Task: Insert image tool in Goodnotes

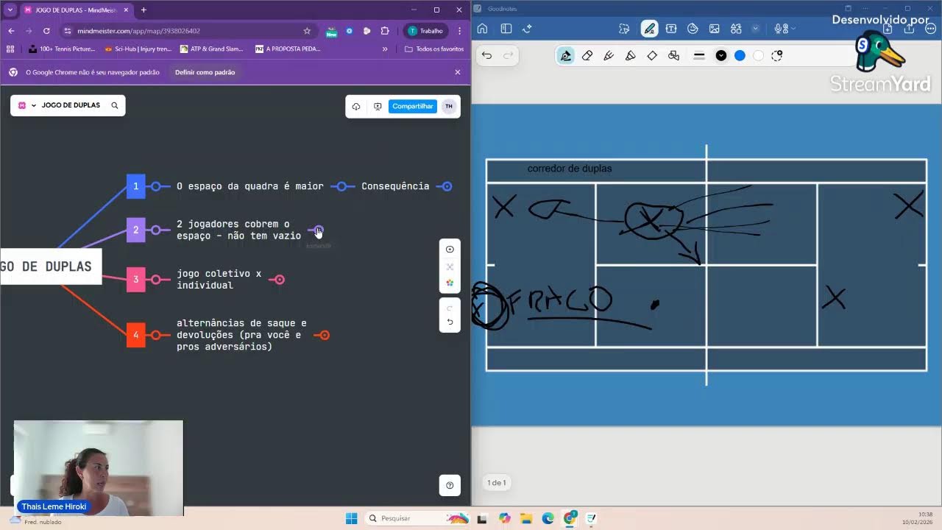Action: [714, 29]
